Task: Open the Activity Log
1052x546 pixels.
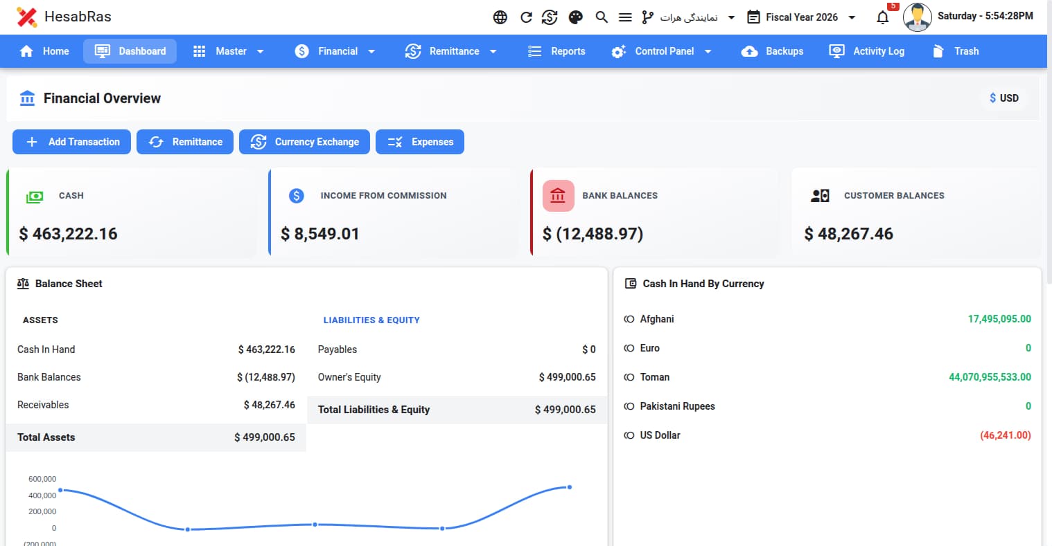Action: coord(867,51)
